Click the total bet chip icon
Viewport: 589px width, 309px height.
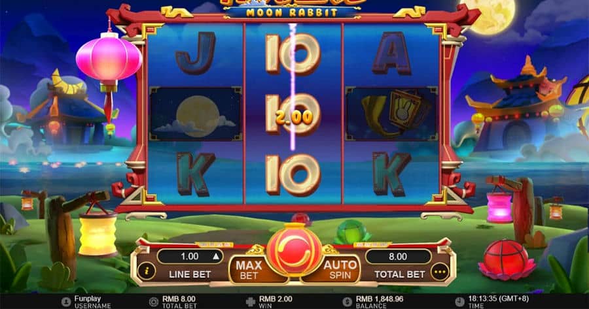pos(154,302)
